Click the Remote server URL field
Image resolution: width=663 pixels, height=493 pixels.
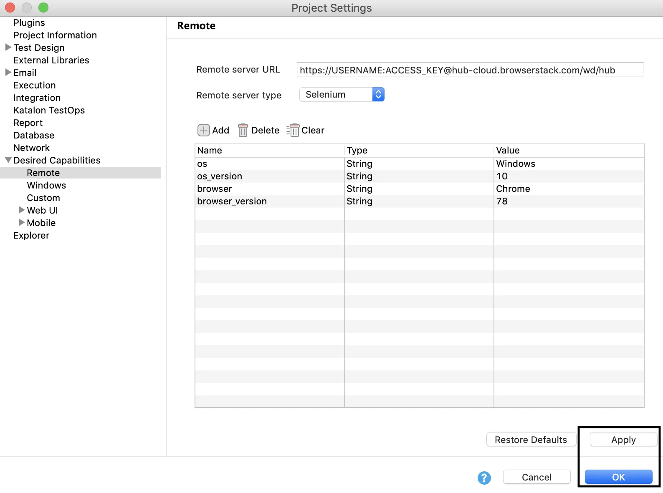470,70
